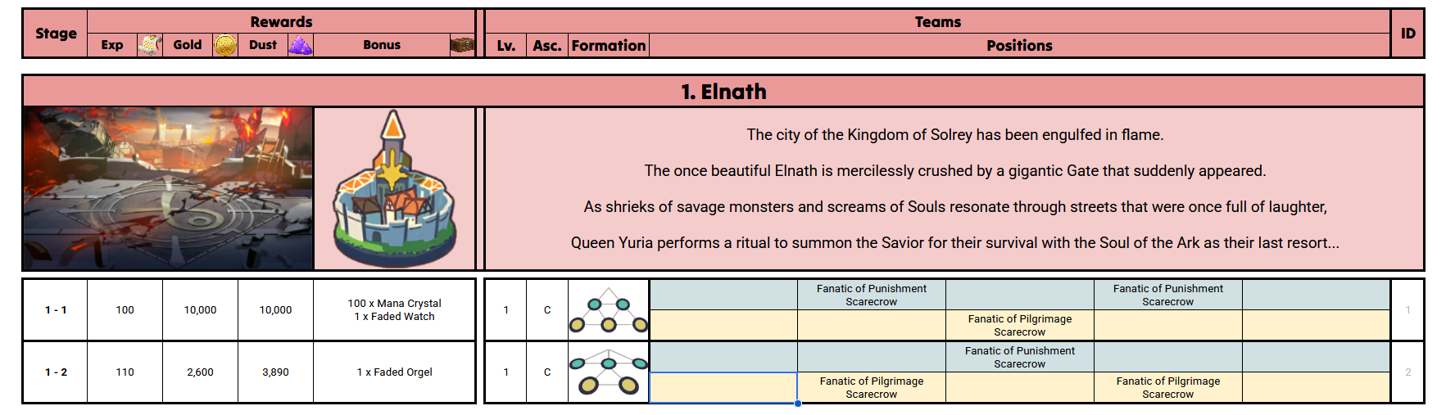Screen dimensions: 1446x415
Task: Click the stage 1-2 formation diagram
Action: (x=608, y=372)
